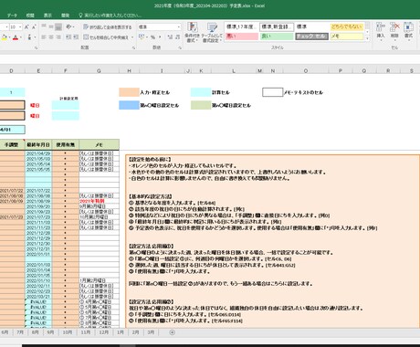Image resolution: width=420 pixels, height=347 pixels.
Task: Open conditional formatting (条件付き書式)
Action: (192, 32)
